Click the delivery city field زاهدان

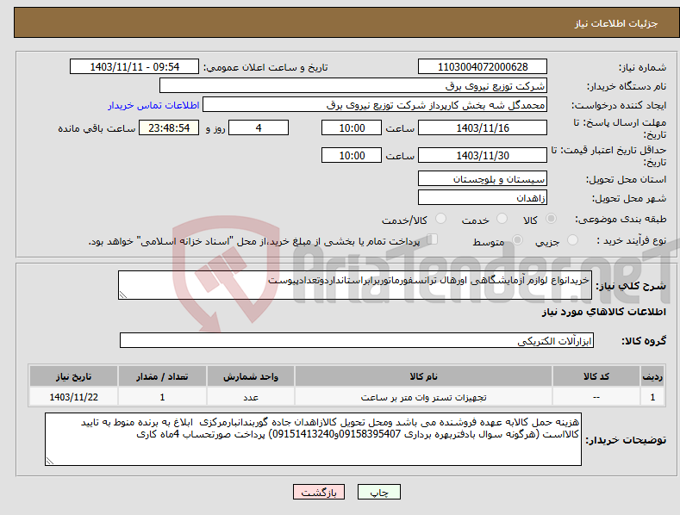(483, 198)
